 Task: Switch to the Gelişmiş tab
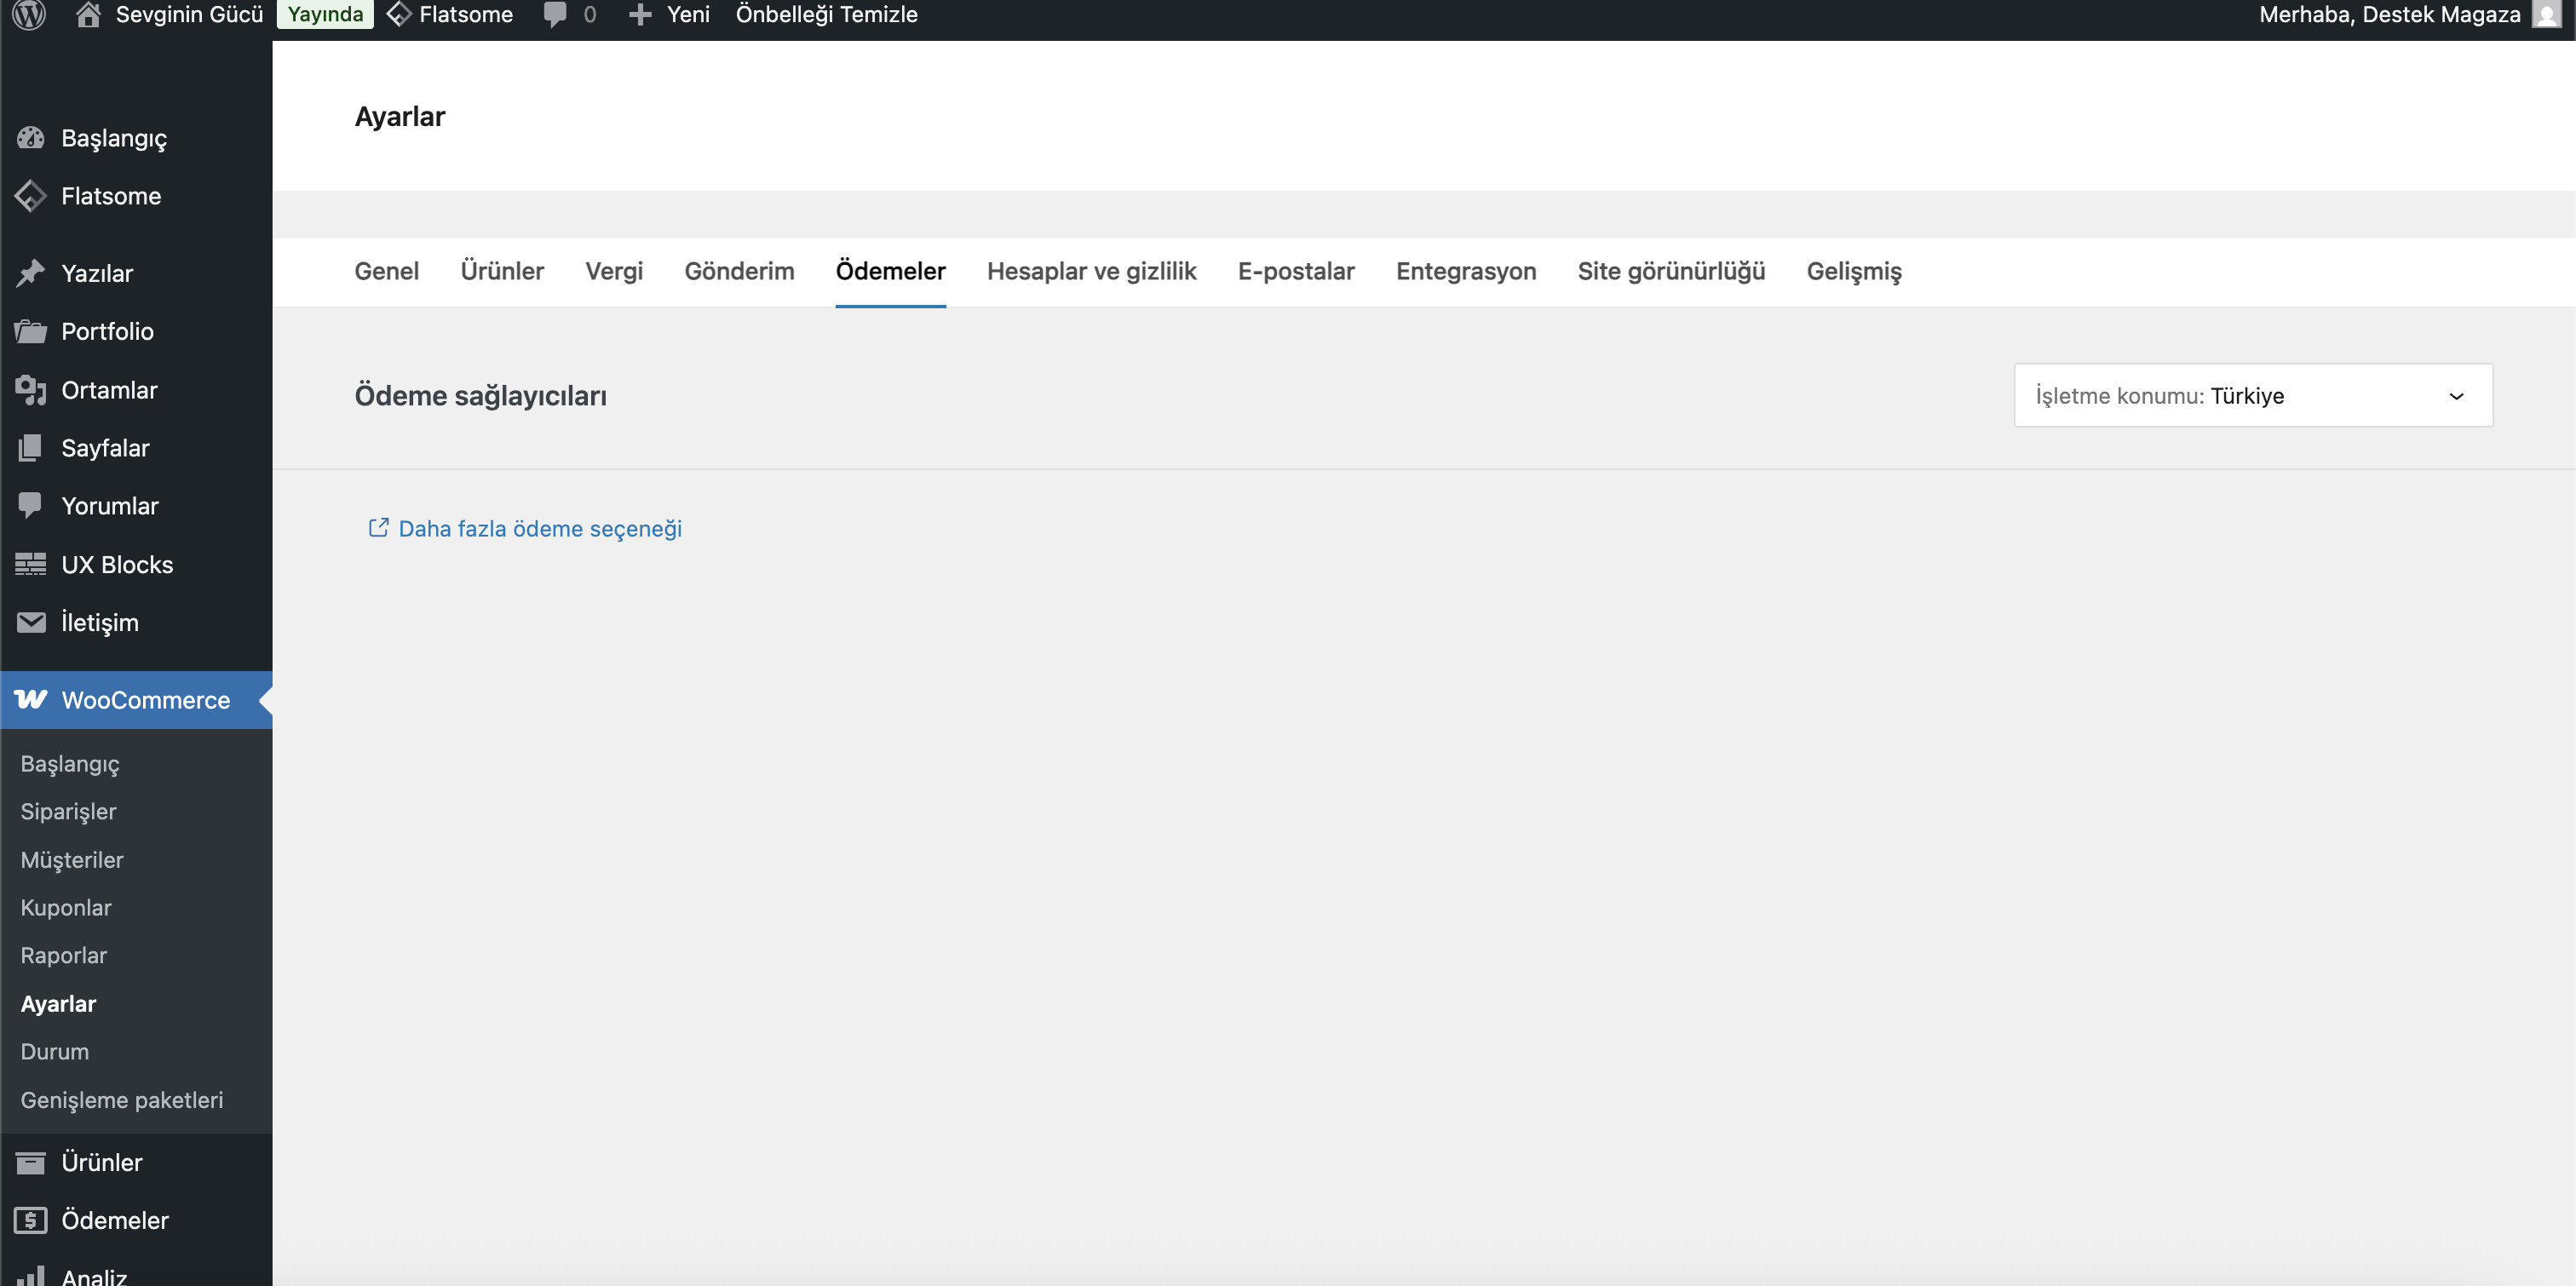pyautogui.click(x=1854, y=271)
